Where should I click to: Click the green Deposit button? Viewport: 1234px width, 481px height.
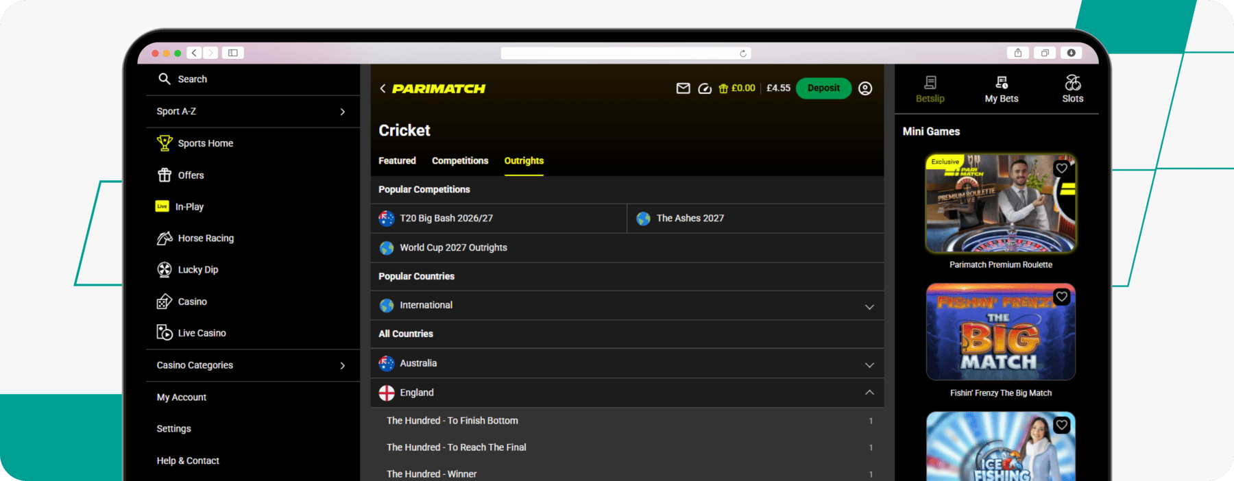tap(823, 88)
